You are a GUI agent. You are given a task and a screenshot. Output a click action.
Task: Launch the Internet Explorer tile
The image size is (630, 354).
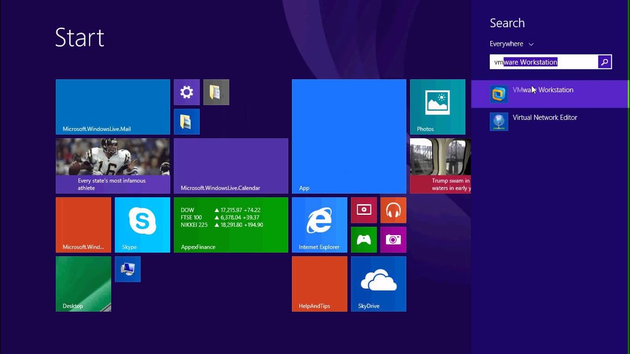coord(319,225)
